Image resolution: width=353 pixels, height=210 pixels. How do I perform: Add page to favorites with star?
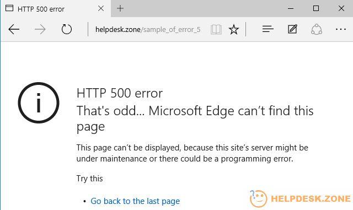click(x=234, y=29)
